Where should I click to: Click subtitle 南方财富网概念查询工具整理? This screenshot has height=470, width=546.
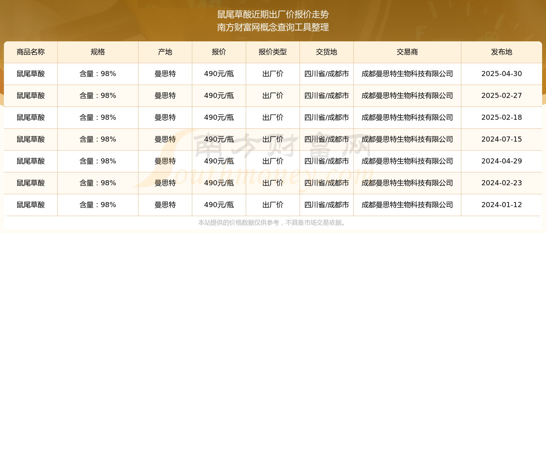point(273,27)
